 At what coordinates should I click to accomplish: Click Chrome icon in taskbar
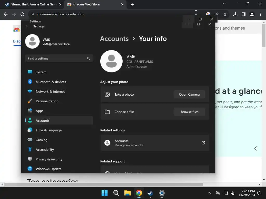pyautogui.click(x=139, y=193)
